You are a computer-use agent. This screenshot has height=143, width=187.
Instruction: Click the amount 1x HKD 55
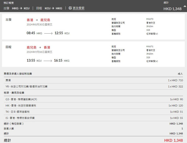pos(176,118)
